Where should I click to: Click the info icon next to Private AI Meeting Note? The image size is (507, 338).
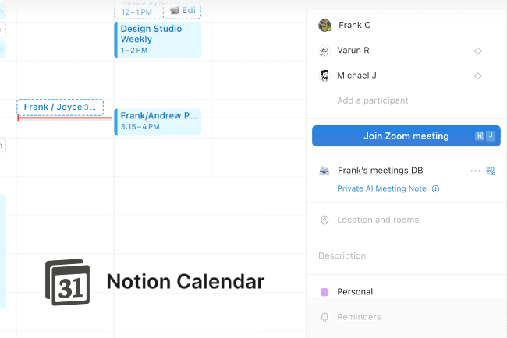436,188
